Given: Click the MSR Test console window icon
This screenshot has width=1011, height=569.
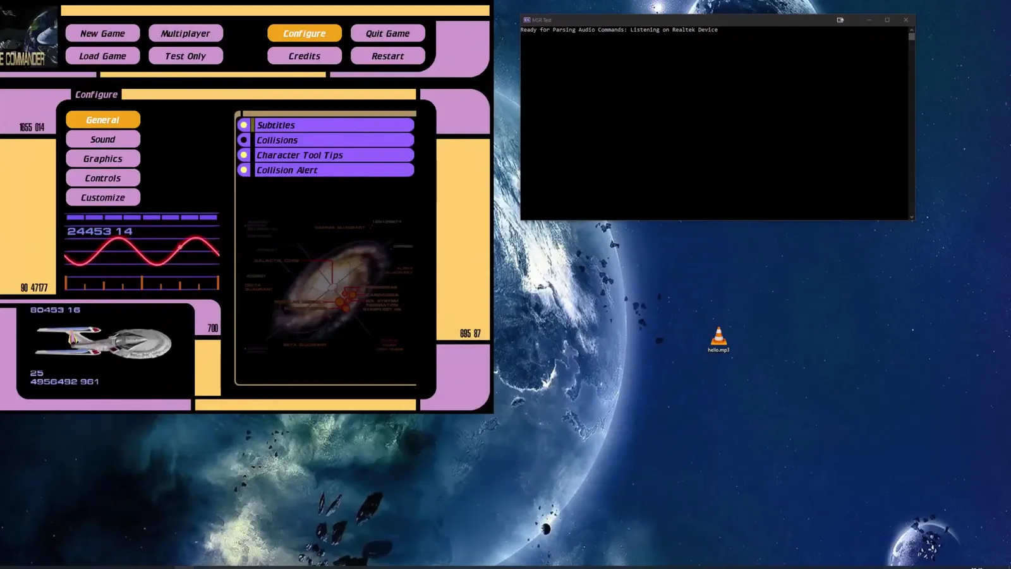Looking at the screenshot, I should tap(526, 20).
